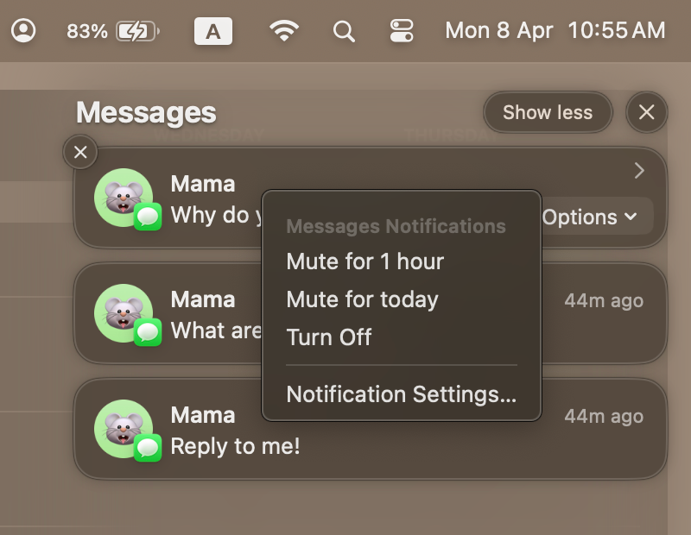Open the notification with the right-pointing chevron
The image size is (691, 535).
pos(638,171)
